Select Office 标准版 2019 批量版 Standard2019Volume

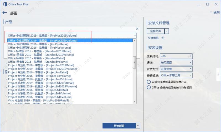(70, 55)
